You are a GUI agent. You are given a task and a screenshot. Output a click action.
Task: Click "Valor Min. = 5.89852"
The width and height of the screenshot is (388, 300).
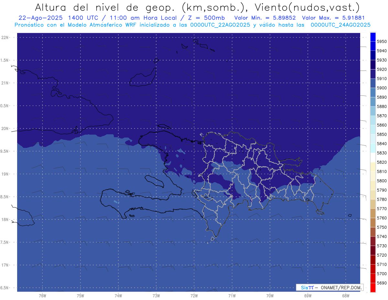(x=265, y=18)
